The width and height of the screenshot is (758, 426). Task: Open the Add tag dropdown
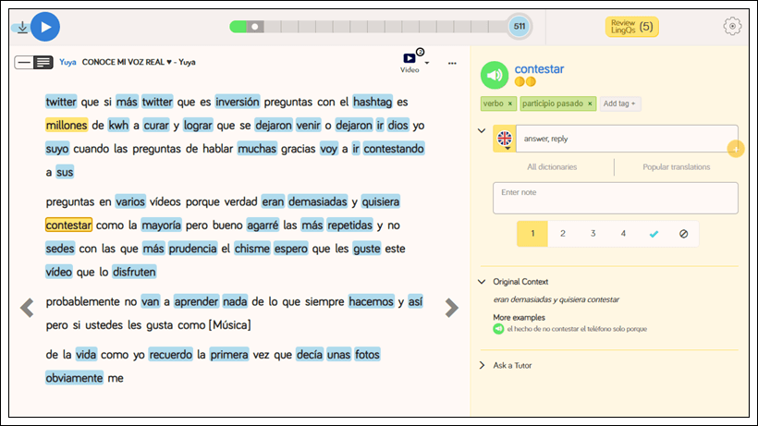(620, 103)
